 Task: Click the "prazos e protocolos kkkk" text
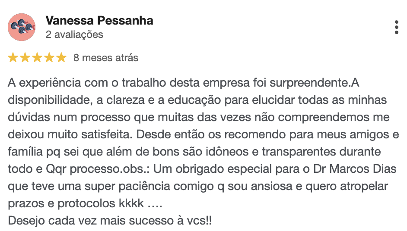pos(76,203)
